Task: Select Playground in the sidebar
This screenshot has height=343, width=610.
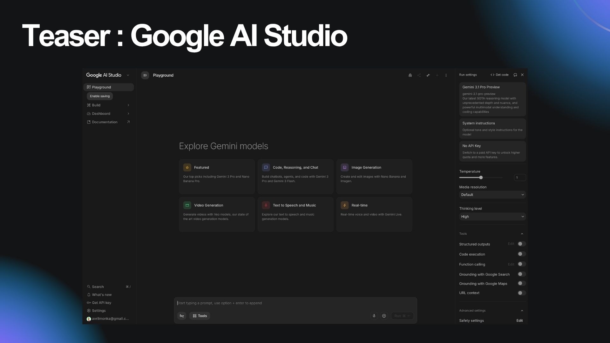Action: click(109, 87)
